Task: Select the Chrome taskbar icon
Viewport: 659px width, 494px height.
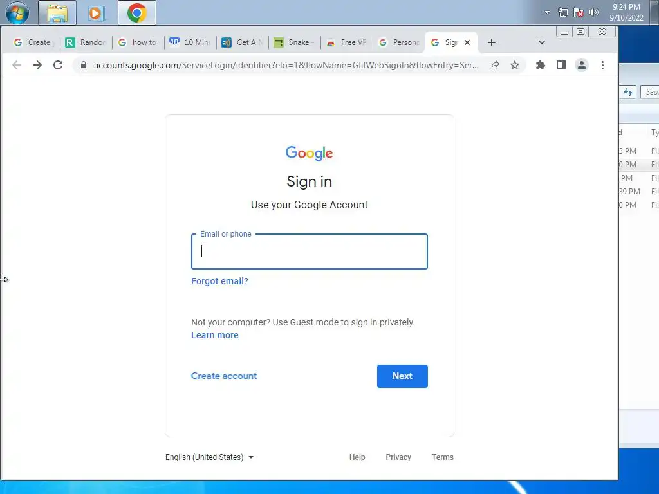Action: [137, 13]
